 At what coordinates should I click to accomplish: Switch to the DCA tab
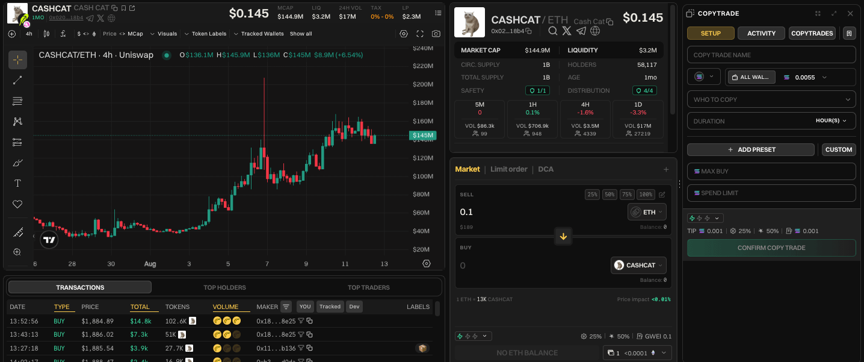(x=546, y=169)
